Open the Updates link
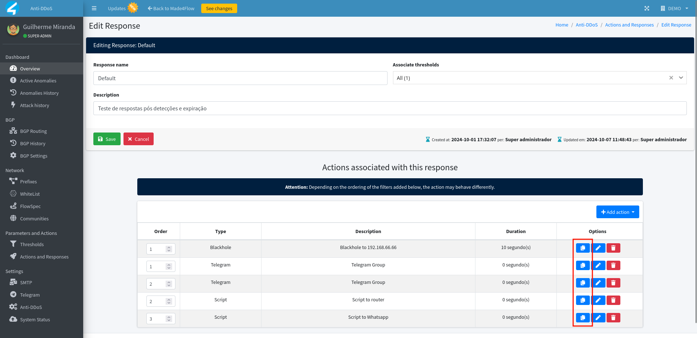Image resolution: width=697 pixels, height=338 pixels. [117, 8]
